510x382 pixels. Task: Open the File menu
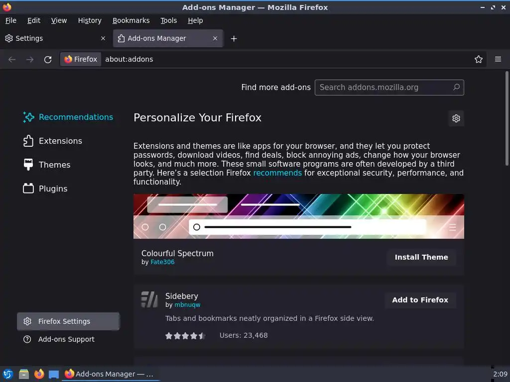[x=11, y=20]
